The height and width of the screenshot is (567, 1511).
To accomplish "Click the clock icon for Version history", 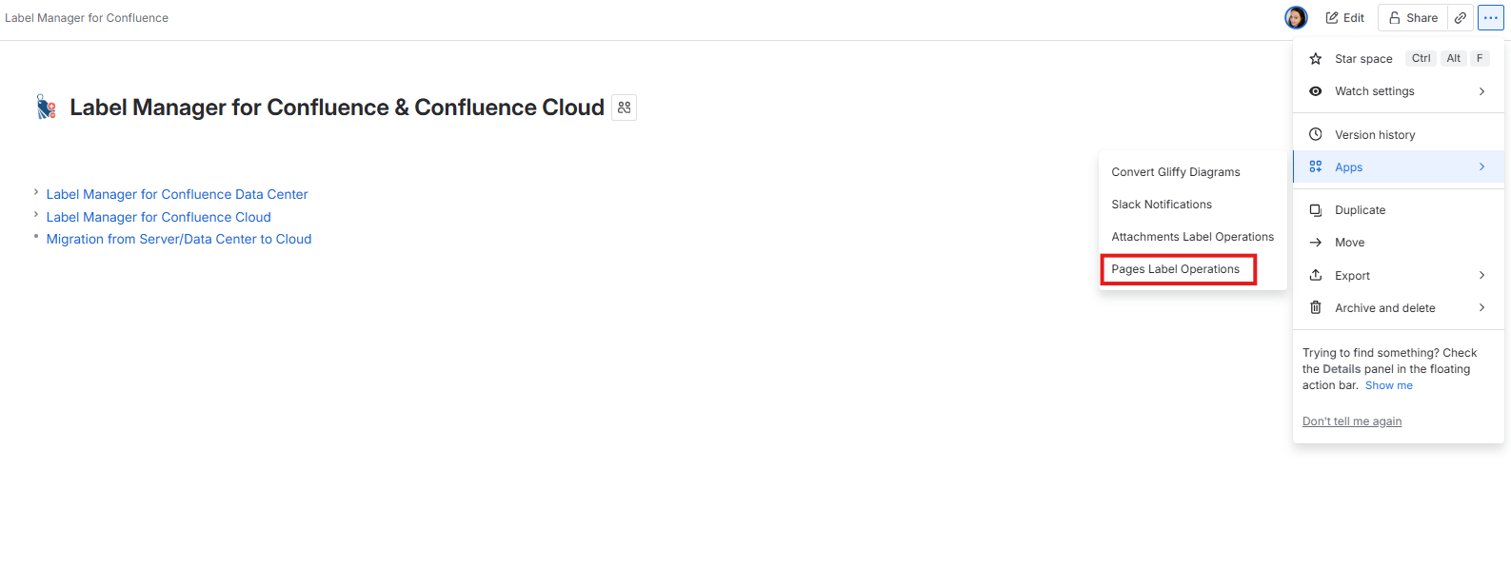I will click(x=1315, y=134).
